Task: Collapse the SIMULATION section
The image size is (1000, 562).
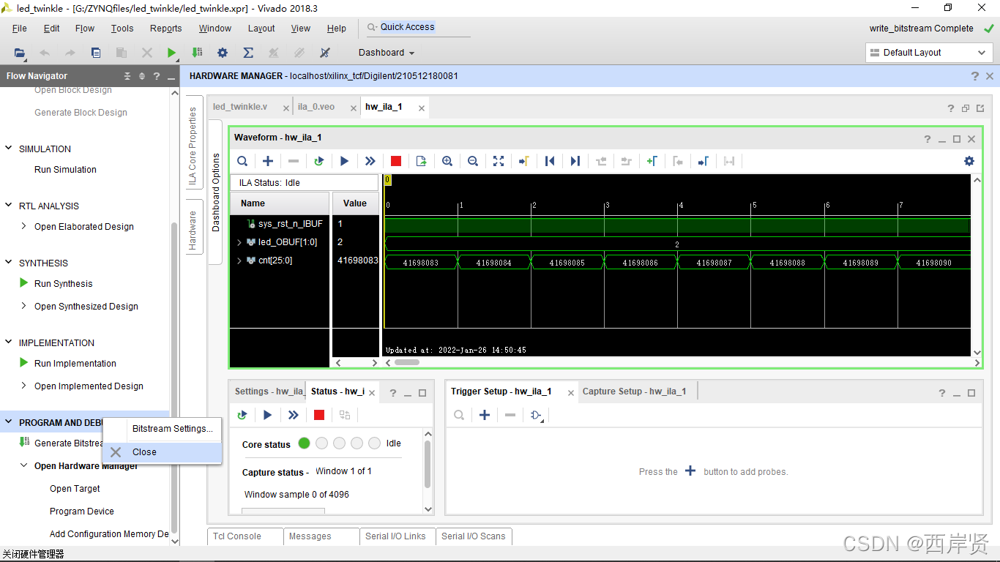Action: 9,149
